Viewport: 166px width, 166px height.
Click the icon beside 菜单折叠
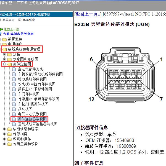20,20
